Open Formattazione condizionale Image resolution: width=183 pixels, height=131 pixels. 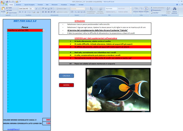coord(91,10)
